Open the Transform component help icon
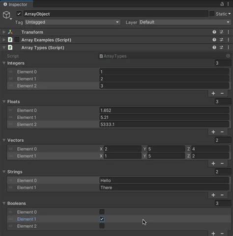This screenshot has width=233, height=236. pos(214,32)
